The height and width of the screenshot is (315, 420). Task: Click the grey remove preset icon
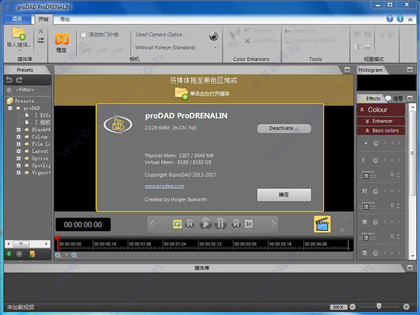[20, 253]
